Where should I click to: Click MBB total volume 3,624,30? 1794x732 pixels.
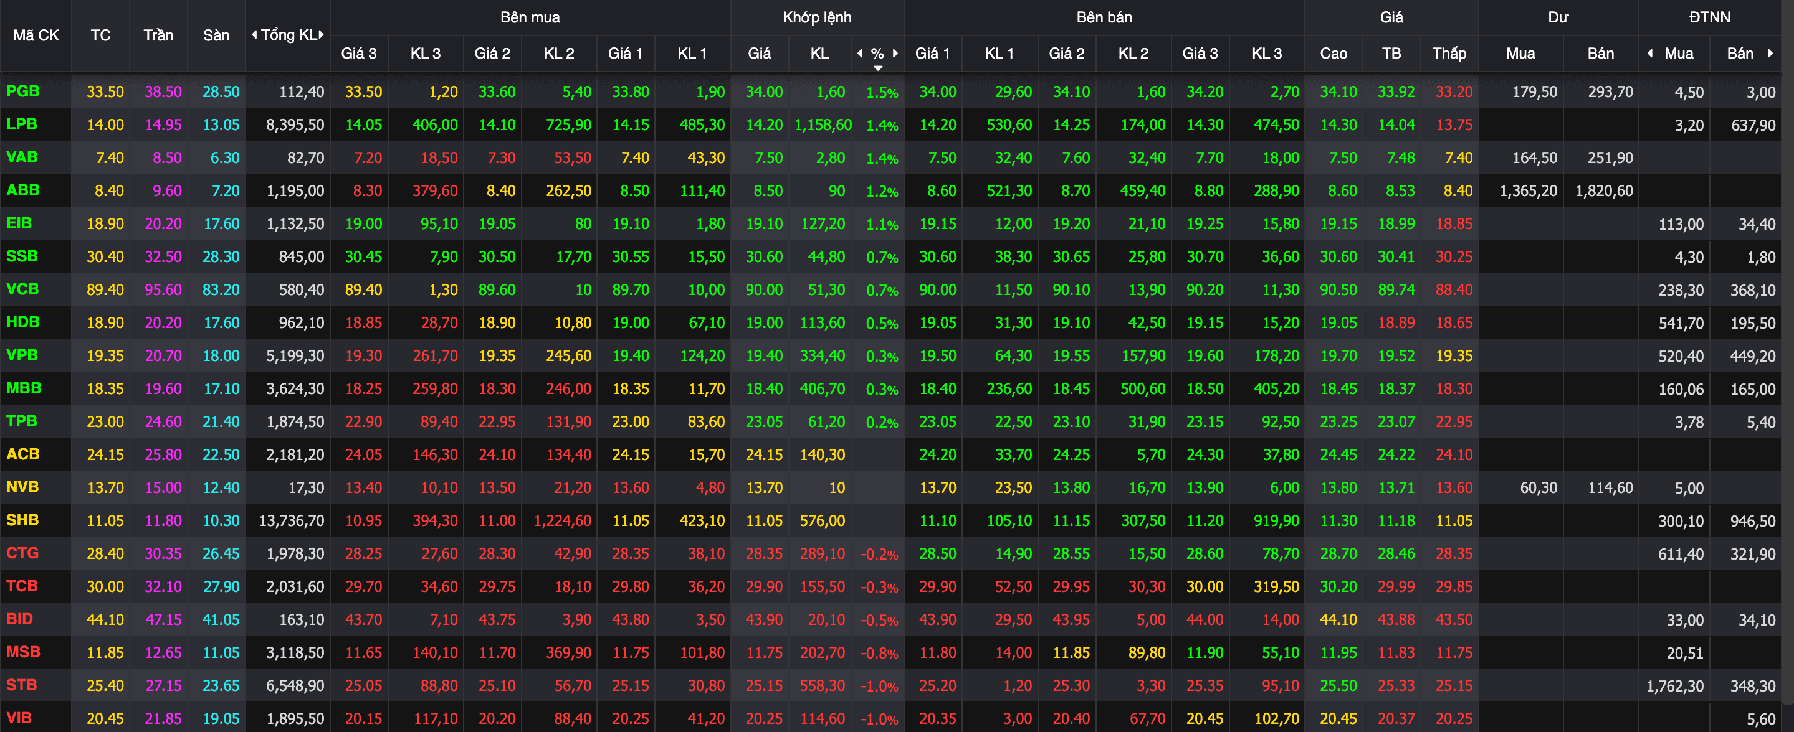tap(295, 388)
